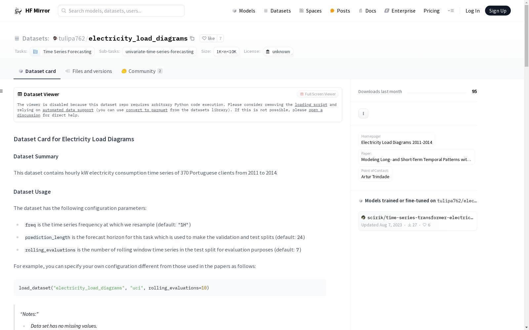Open the Full Screen Viewer

coord(318,94)
